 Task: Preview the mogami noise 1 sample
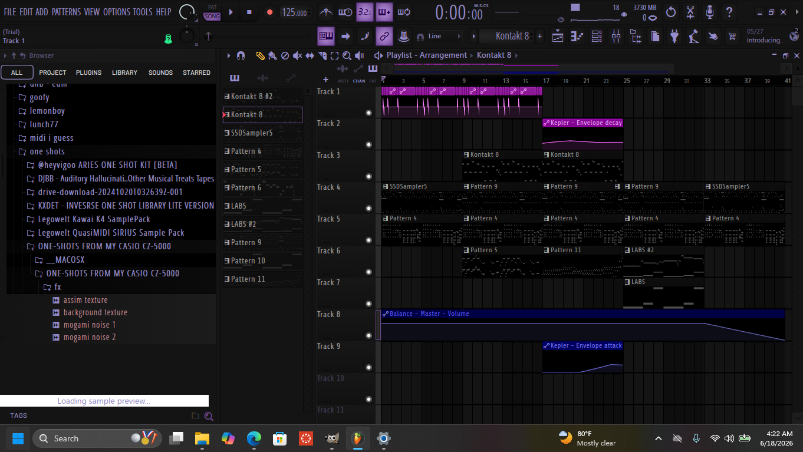(x=90, y=325)
